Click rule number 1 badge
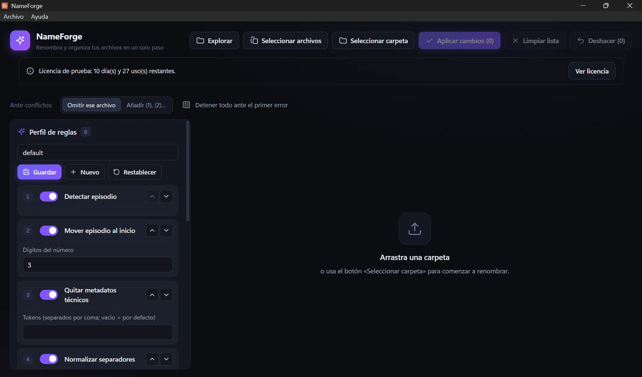Screen dimensions: 642x377 click(28, 197)
